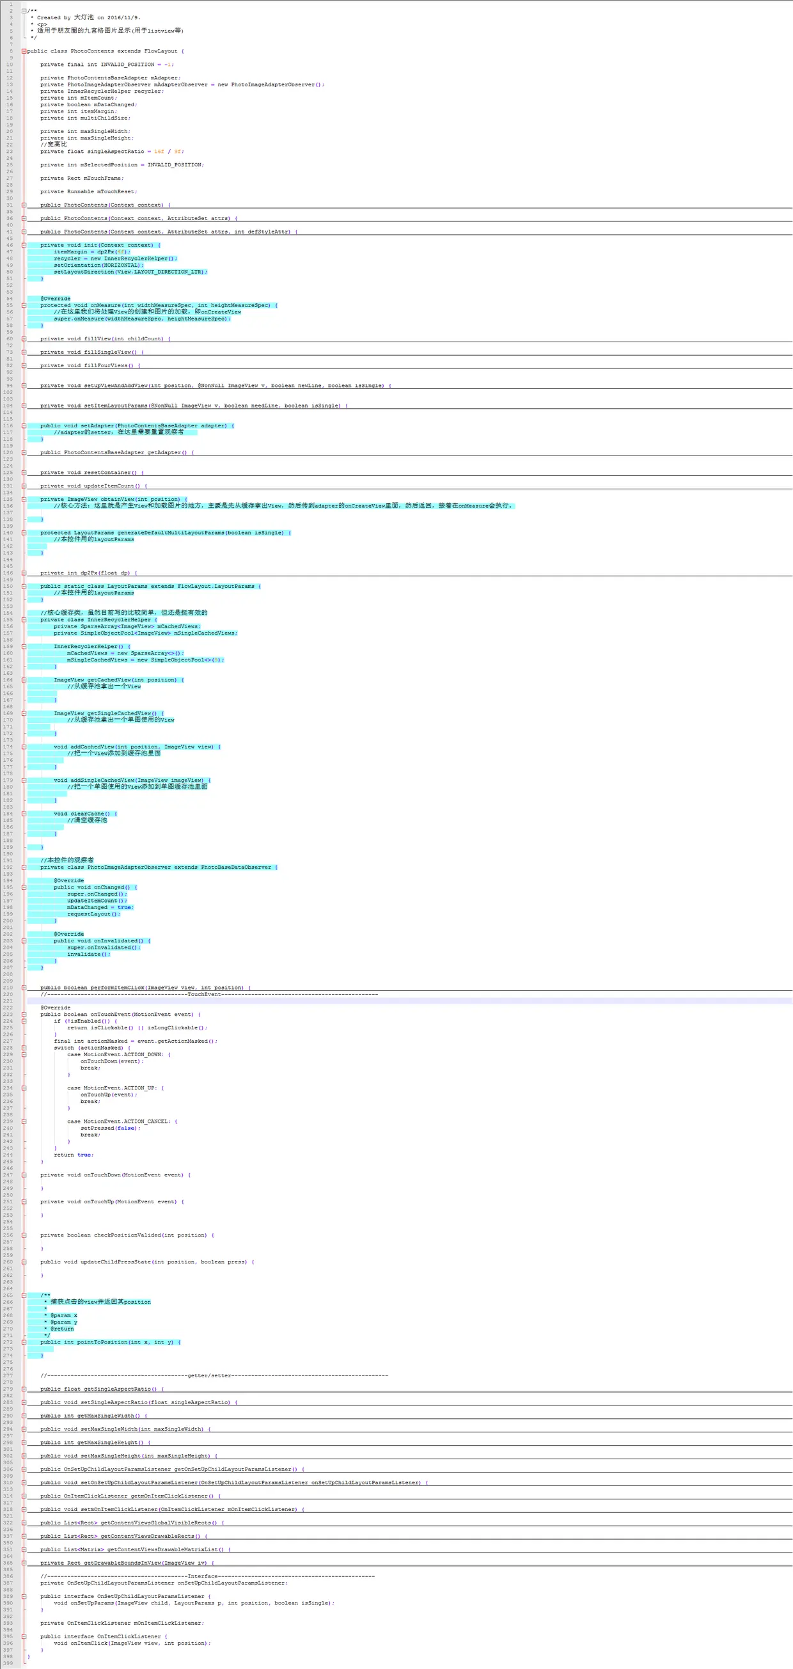Expand the getContentViewsGlobalVisibleRects() fold
The width and height of the screenshot is (793, 1669).
click(24, 1523)
